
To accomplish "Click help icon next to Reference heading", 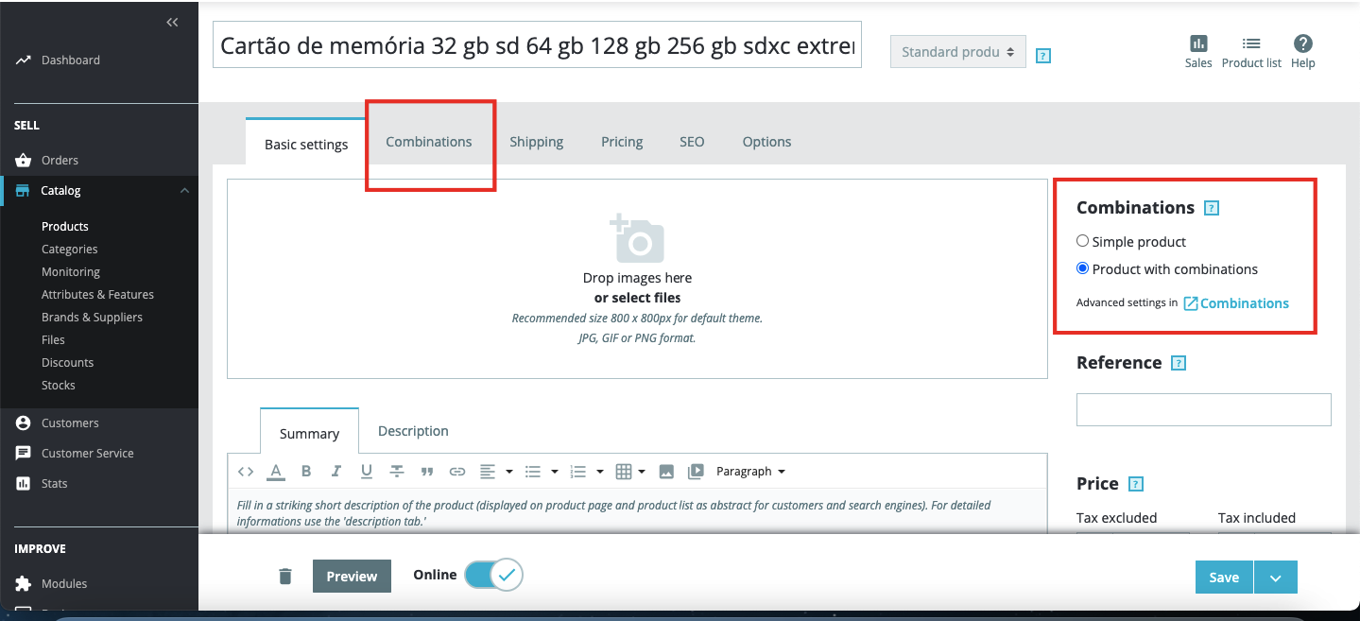I will (x=1179, y=363).
